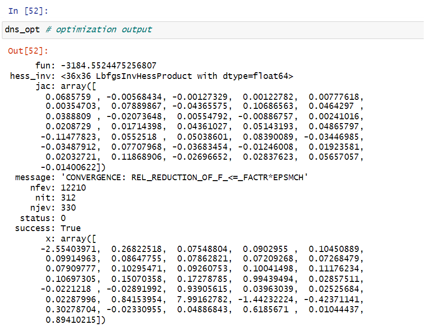Select the nit value 312
The height and width of the screenshot is (328, 428).
pos(68,198)
